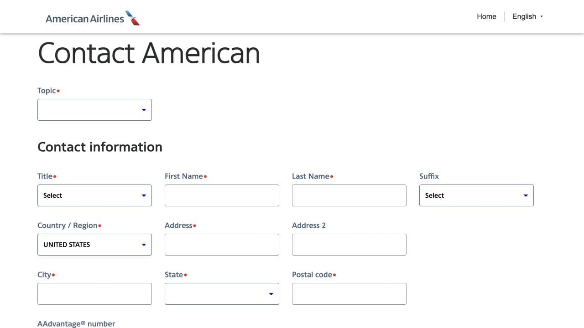Expand the Topic dropdown

94,110
